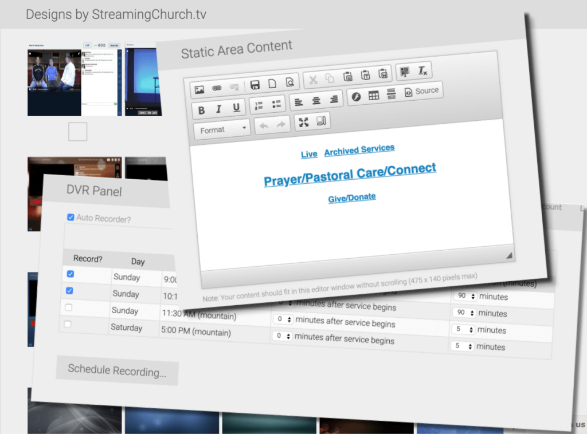Click the Remove Format icon
Image resolution: width=587 pixels, height=434 pixels.
tap(422, 72)
